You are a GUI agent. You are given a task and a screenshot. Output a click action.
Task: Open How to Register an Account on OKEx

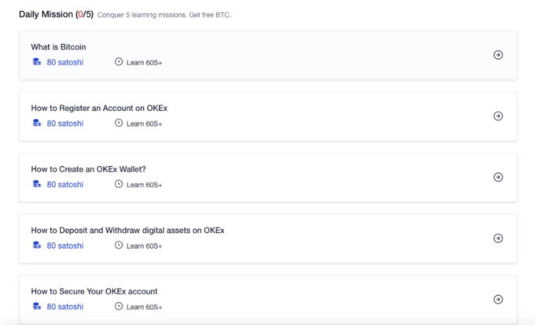(99, 108)
